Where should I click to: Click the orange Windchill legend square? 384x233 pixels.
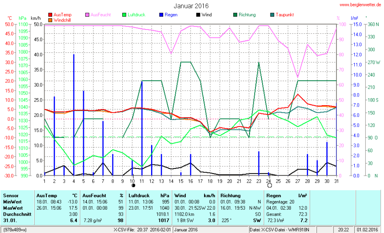point(51,20)
